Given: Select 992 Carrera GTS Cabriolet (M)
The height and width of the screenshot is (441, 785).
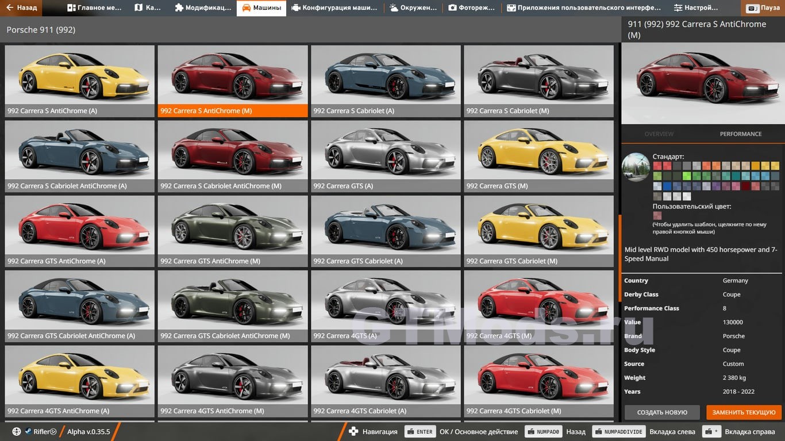Looking at the screenshot, I should tap(539, 231).
